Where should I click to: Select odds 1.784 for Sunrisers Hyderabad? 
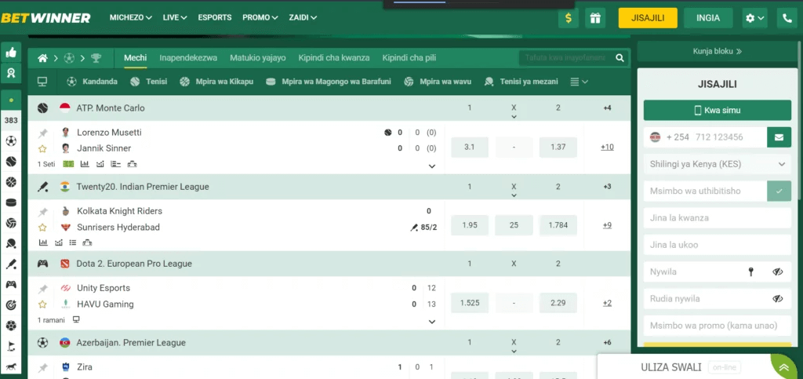pyautogui.click(x=558, y=225)
